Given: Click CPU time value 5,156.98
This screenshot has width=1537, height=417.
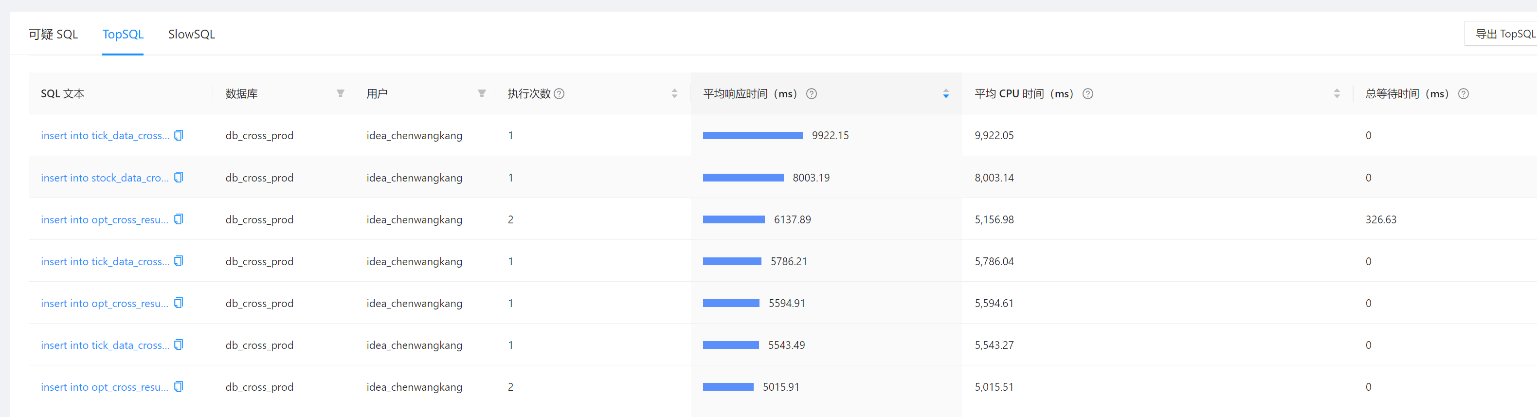Looking at the screenshot, I should [x=994, y=219].
